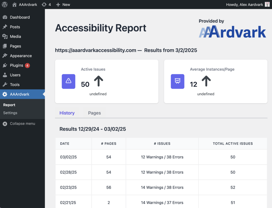The height and width of the screenshot is (208, 272).
Task: Click the AAArdvark brand logo
Action: point(232,32)
